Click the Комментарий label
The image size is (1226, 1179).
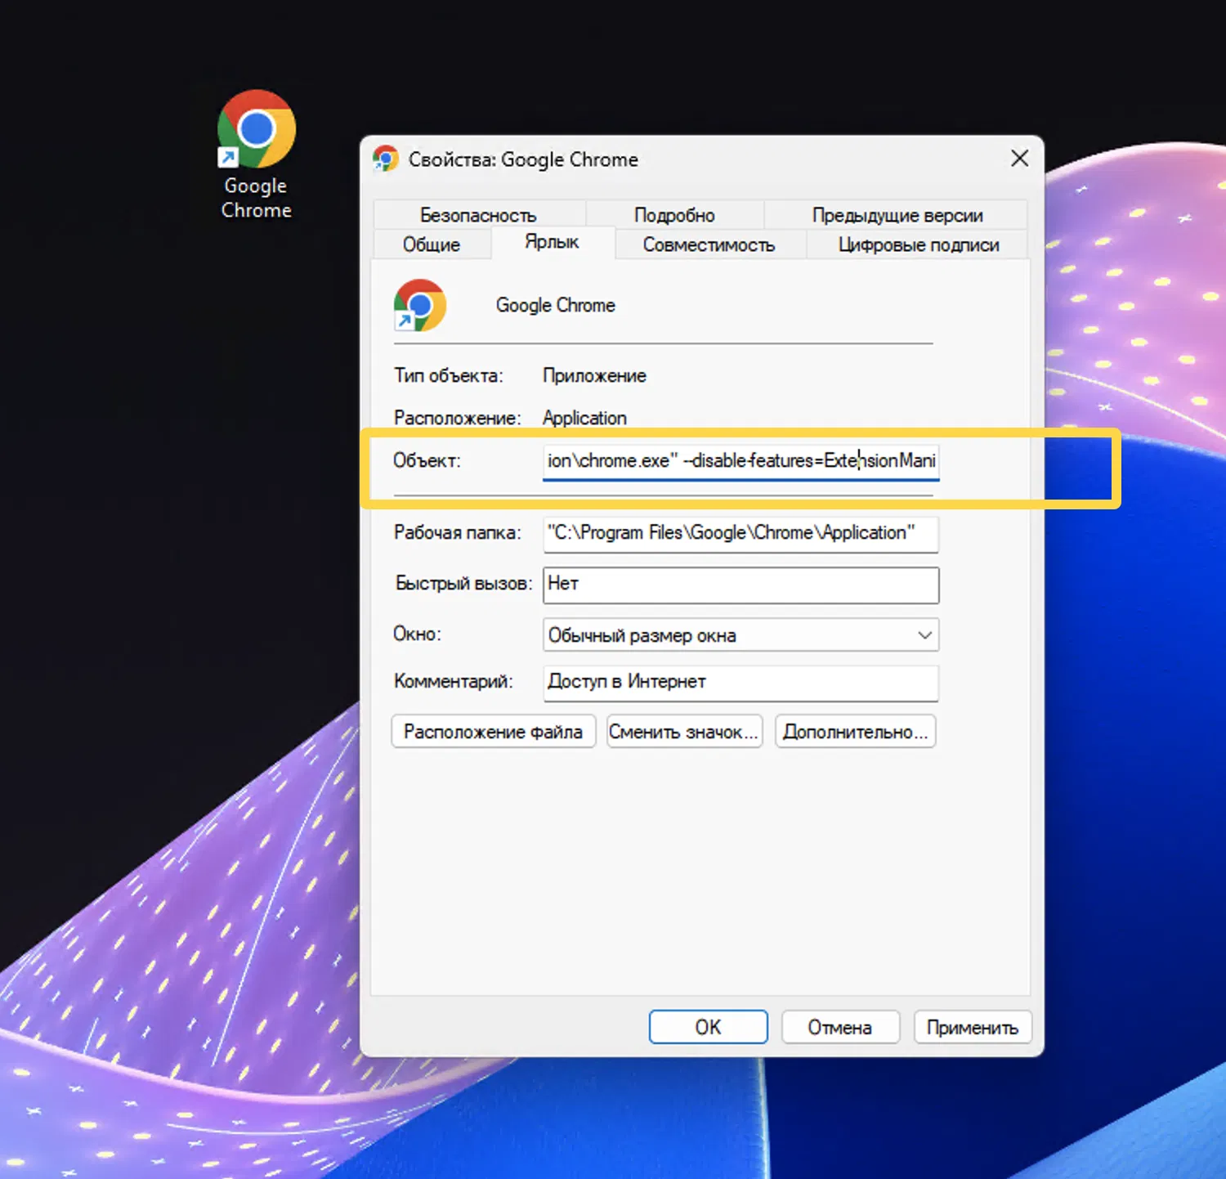454,682
